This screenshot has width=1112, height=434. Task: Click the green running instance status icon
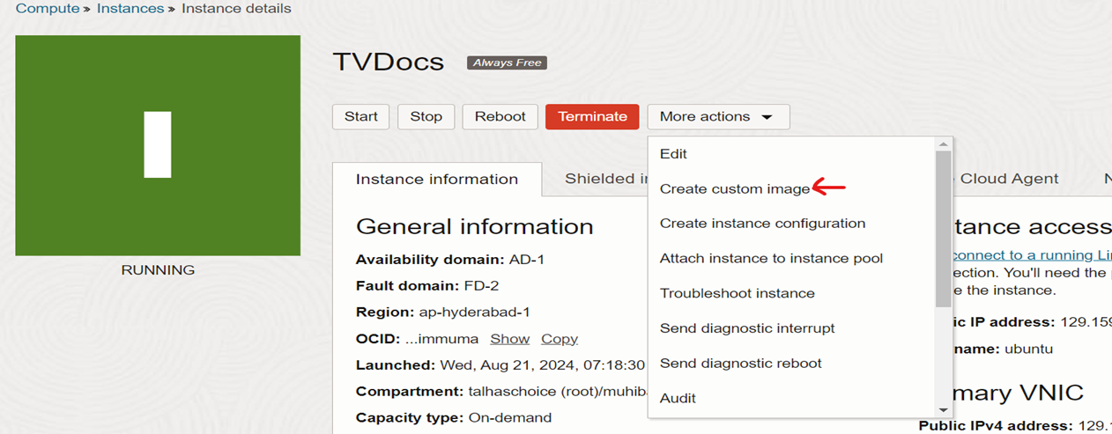coord(158,145)
